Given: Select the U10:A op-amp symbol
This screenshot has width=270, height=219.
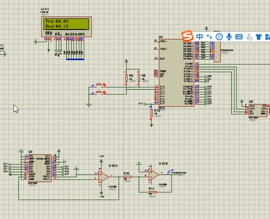Looking at the screenshot, I should coord(103,177).
